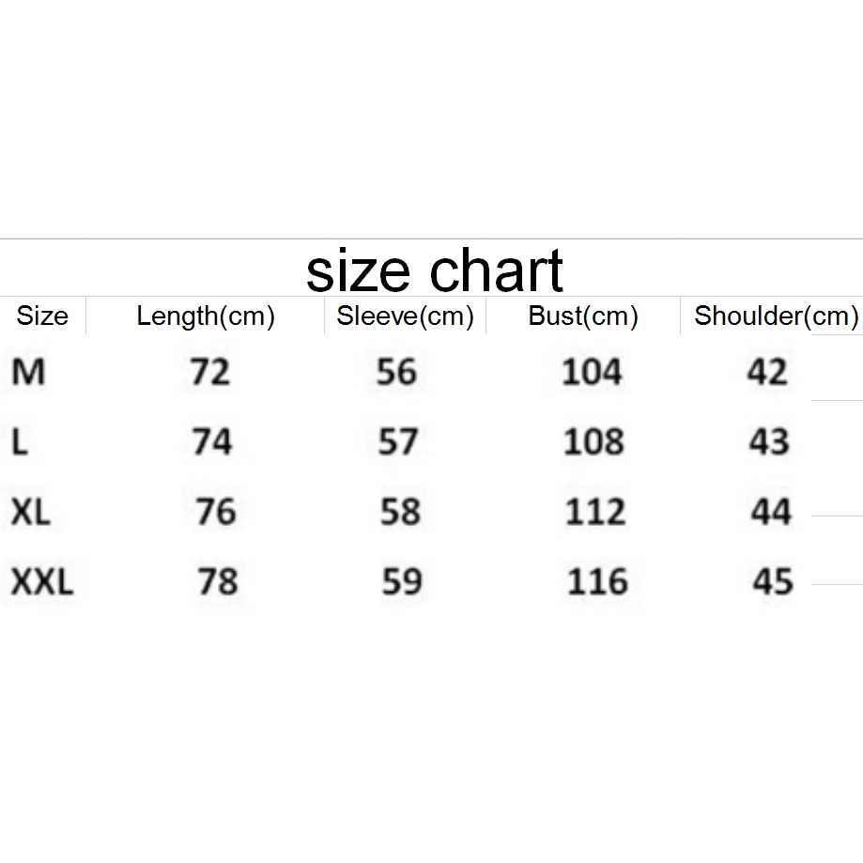Select the XXL size row label
The height and width of the screenshot is (863, 863).
pos(42,582)
